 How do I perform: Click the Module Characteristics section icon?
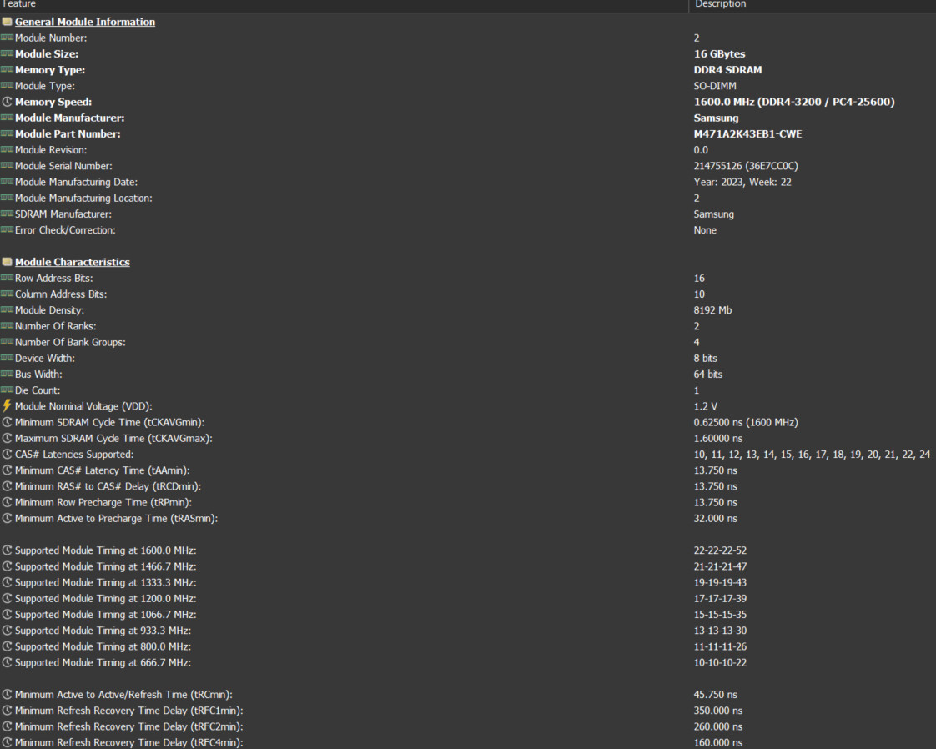7,262
